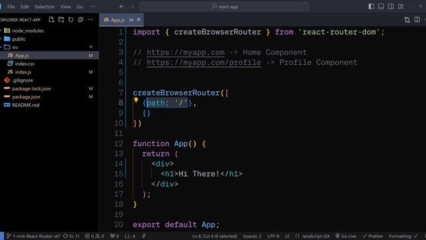Screen dimensions: 426x240
Task: Open the File menu
Action: [x=11, y=7]
